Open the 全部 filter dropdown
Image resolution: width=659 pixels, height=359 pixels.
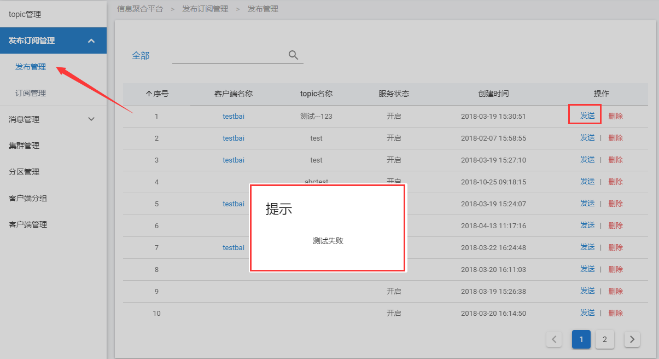pos(141,56)
